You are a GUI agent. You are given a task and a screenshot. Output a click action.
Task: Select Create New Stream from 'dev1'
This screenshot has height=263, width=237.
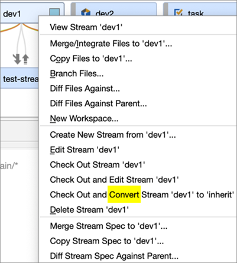(x=138, y=135)
